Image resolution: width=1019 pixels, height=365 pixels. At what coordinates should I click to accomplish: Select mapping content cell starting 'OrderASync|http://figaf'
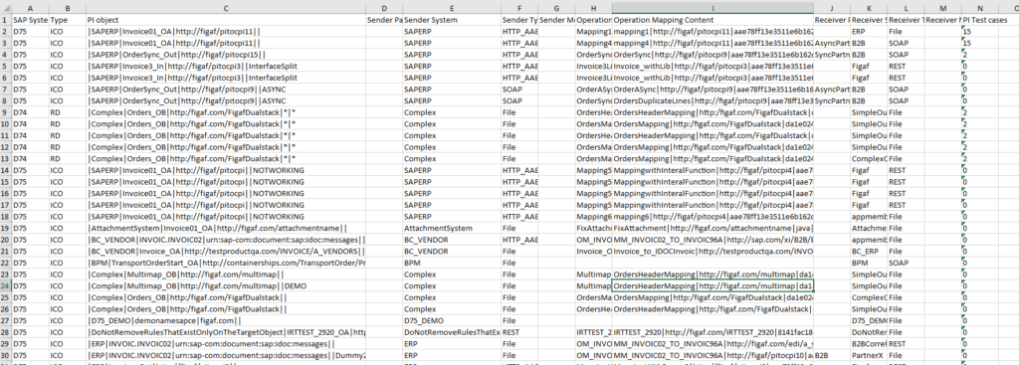pyautogui.click(x=713, y=89)
